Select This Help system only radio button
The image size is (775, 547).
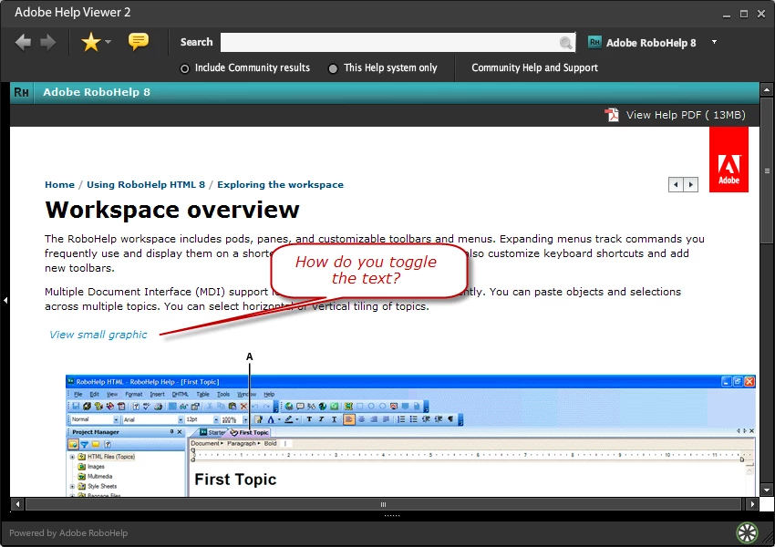[333, 68]
